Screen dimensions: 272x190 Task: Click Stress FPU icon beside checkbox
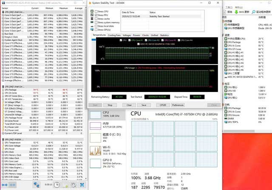[x=92, y=15]
